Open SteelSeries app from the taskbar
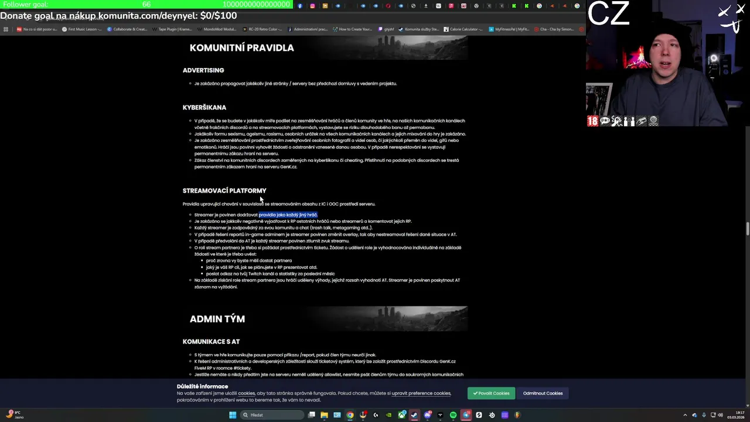 [x=492, y=415]
